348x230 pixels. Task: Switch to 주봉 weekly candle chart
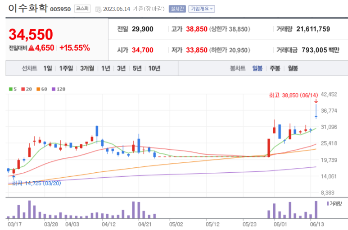click(275, 68)
